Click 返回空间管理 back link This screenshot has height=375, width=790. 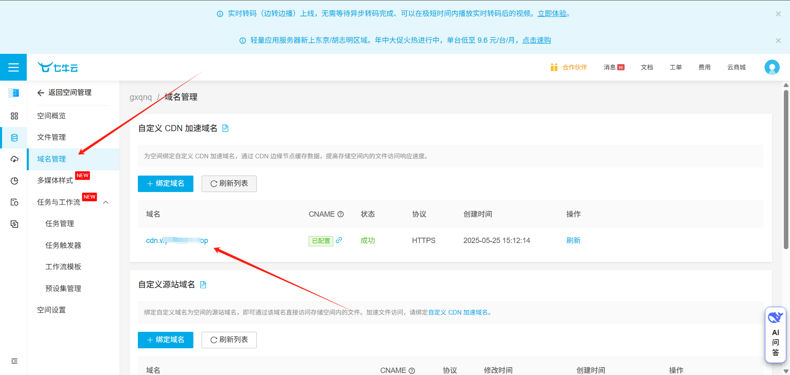[x=65, y=93]
